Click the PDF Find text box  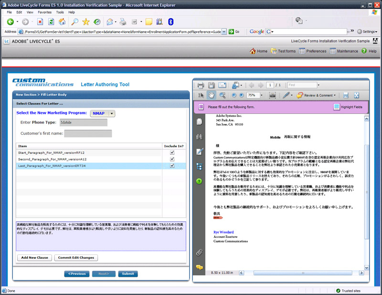(x=302, y=85)
